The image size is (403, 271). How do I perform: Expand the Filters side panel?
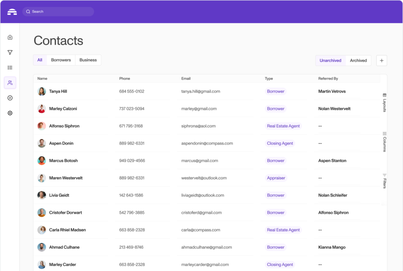point(385,181)
